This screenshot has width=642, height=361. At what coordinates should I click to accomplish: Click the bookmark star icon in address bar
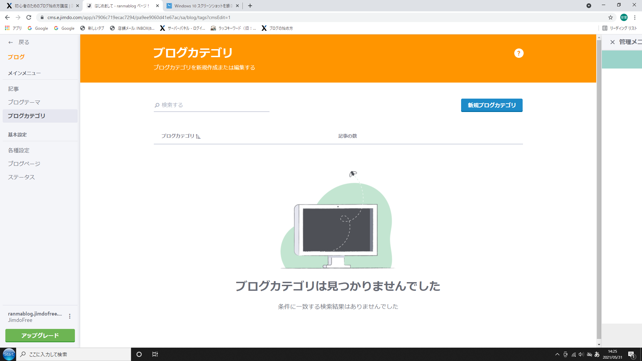[x=611, y=17]
